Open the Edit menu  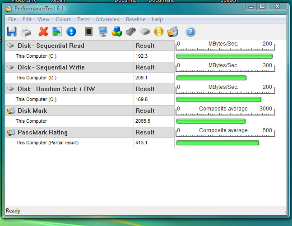click(27, 19)
